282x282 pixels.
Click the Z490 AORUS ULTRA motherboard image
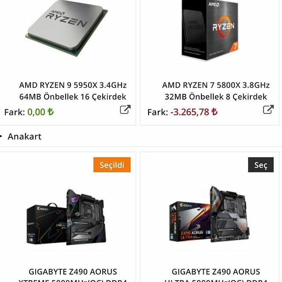tap(210, 214)
